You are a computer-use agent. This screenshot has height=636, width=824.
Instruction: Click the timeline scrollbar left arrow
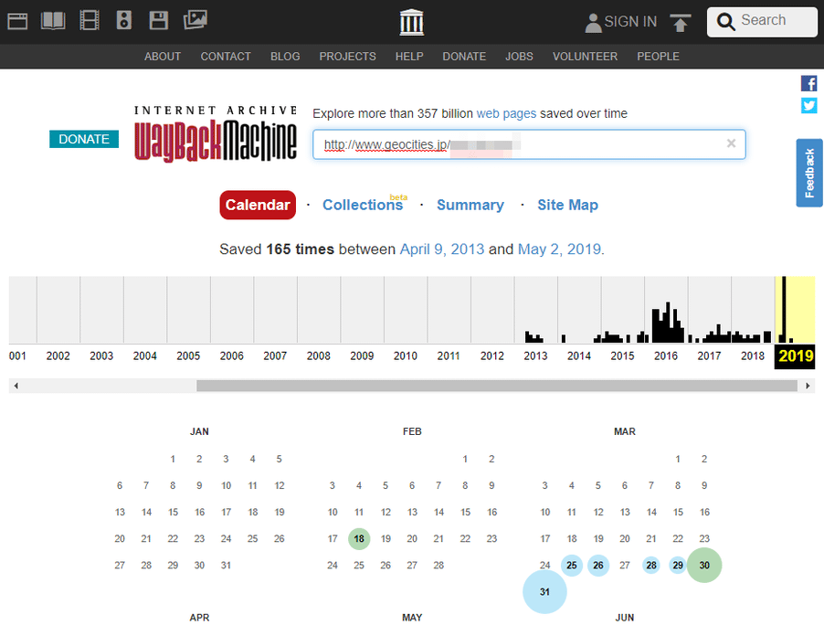coord(16,386)
